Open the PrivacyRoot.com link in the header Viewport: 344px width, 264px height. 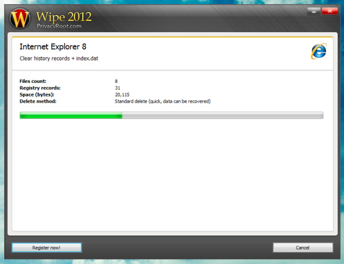coord(59,26)
